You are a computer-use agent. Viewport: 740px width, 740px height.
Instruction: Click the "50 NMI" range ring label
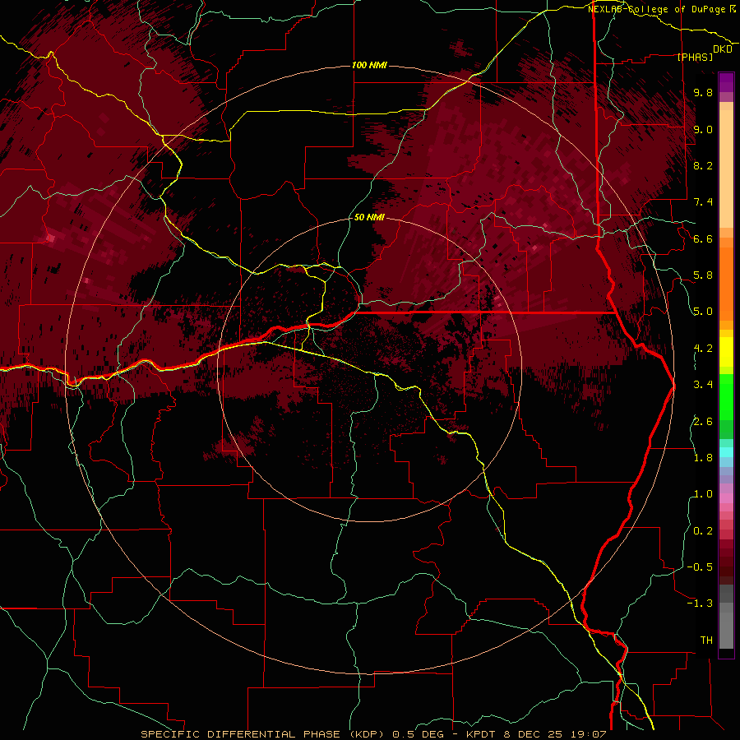coord(369,217)
